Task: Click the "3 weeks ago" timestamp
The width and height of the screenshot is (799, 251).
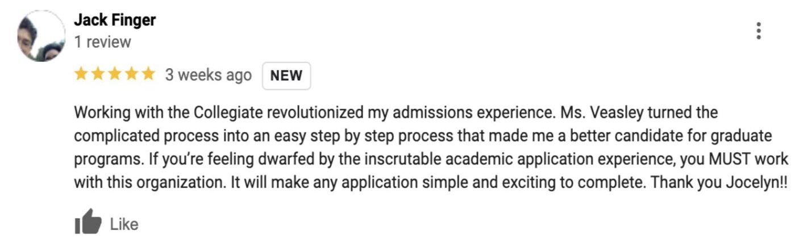Action: click(208, 75)
